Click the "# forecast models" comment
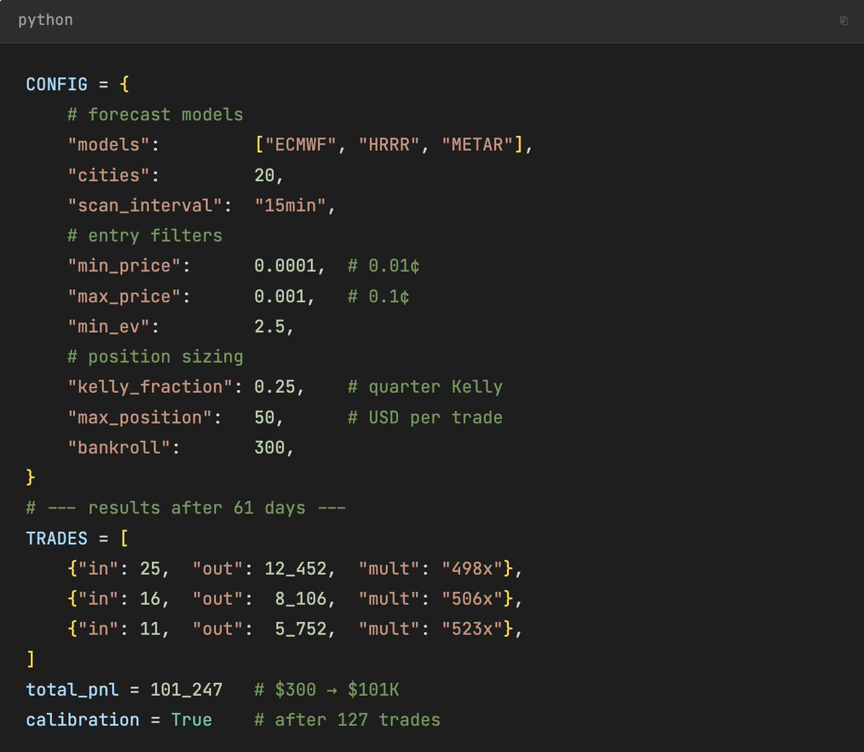Image resolution: width=864 pixels, height=752 pixels. [156, 114]
